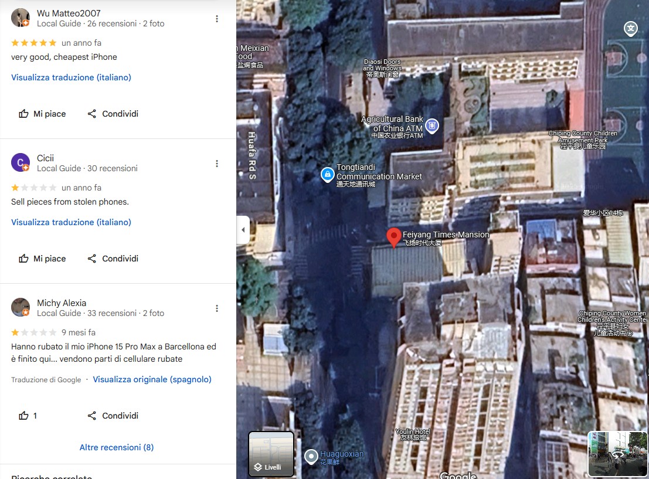Select the Diaosi Doors and Windows label
This screenshot has height=479, width=649.
(382, 69)
